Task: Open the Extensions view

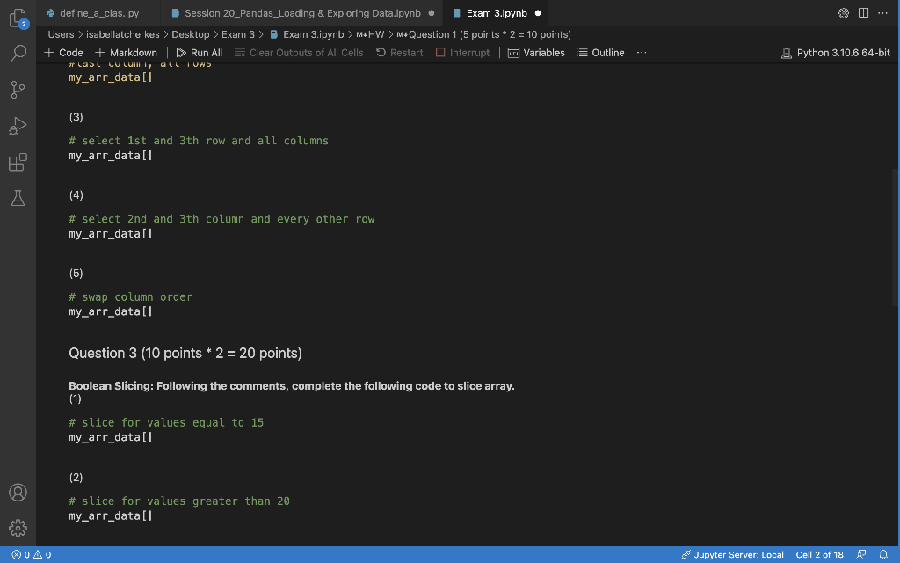Action: point(18,162)
